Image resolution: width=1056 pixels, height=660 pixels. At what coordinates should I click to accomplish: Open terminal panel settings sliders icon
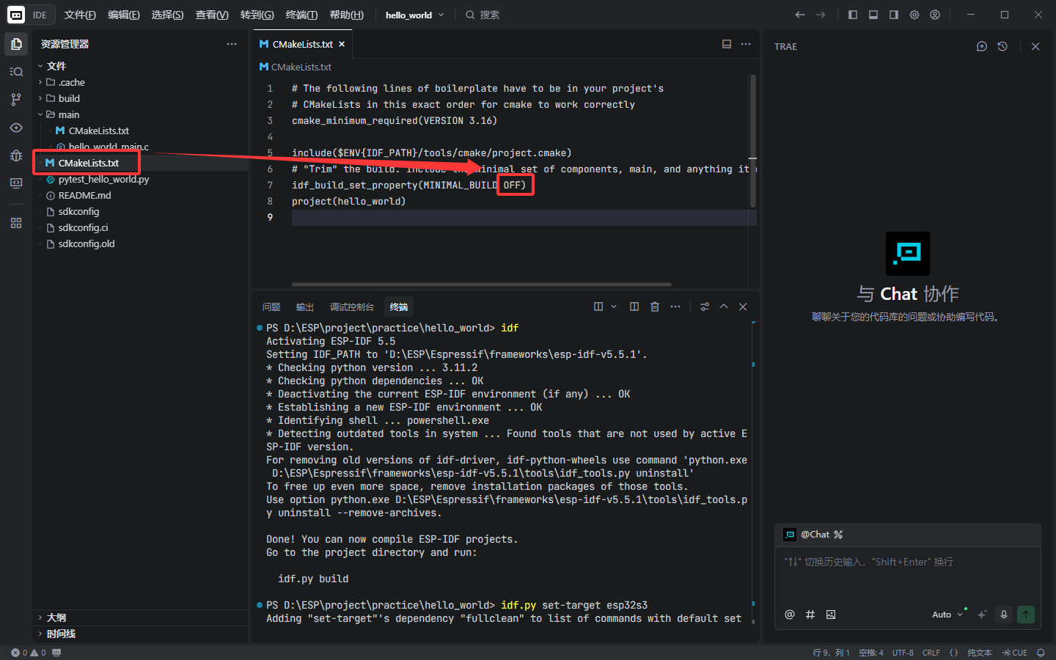pos(705,307)
